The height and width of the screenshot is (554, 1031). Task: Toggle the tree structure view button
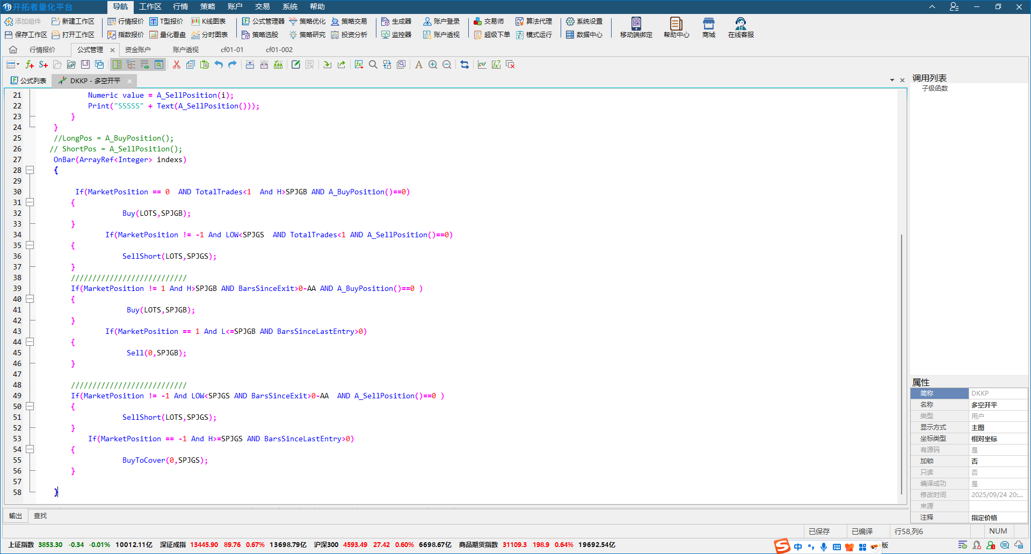(131, 64)
